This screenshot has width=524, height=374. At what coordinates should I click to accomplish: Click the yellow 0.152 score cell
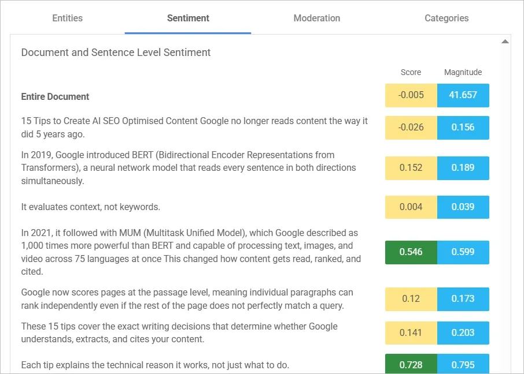(411, 168)
